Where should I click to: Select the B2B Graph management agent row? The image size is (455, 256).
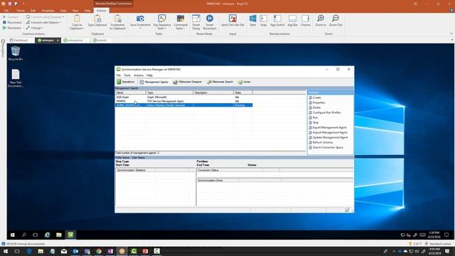pyautogui.click(x=183, y=97)
